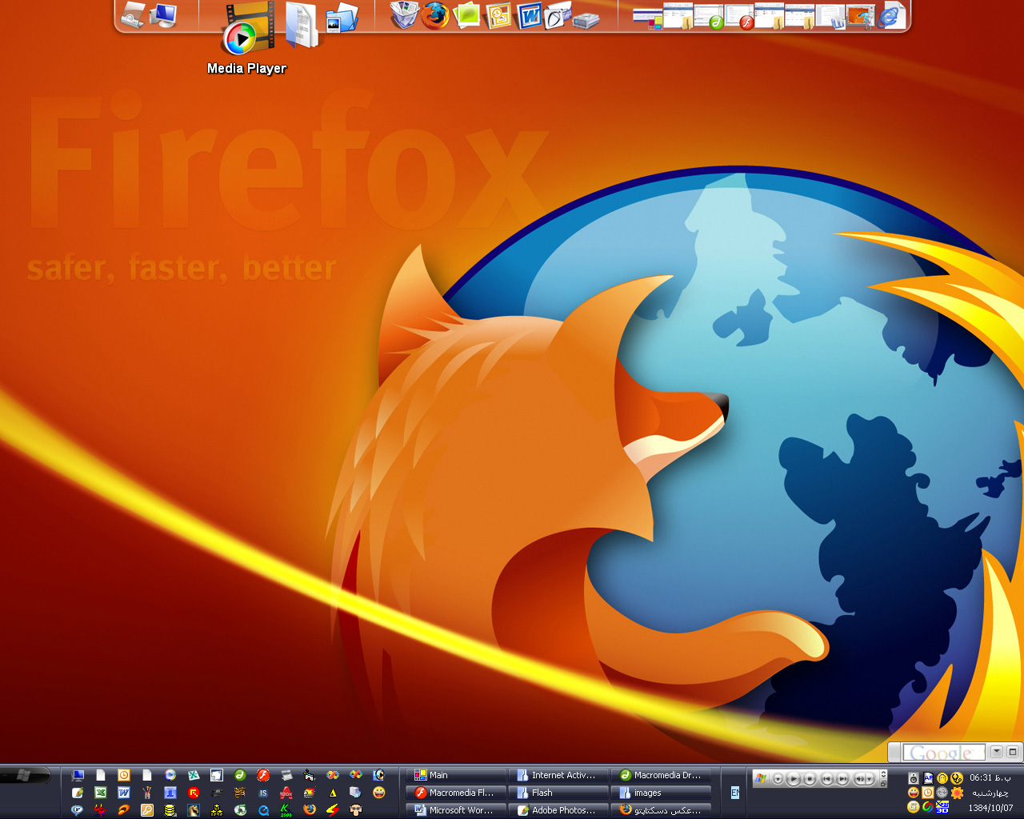Open the documents folder icon in the dock
1024x819 pixels.
coord(302,24)
